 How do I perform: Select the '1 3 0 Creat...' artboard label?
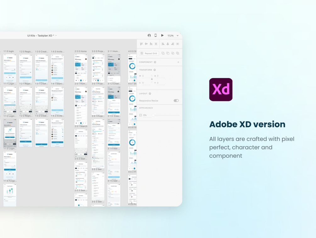[42, 51]
